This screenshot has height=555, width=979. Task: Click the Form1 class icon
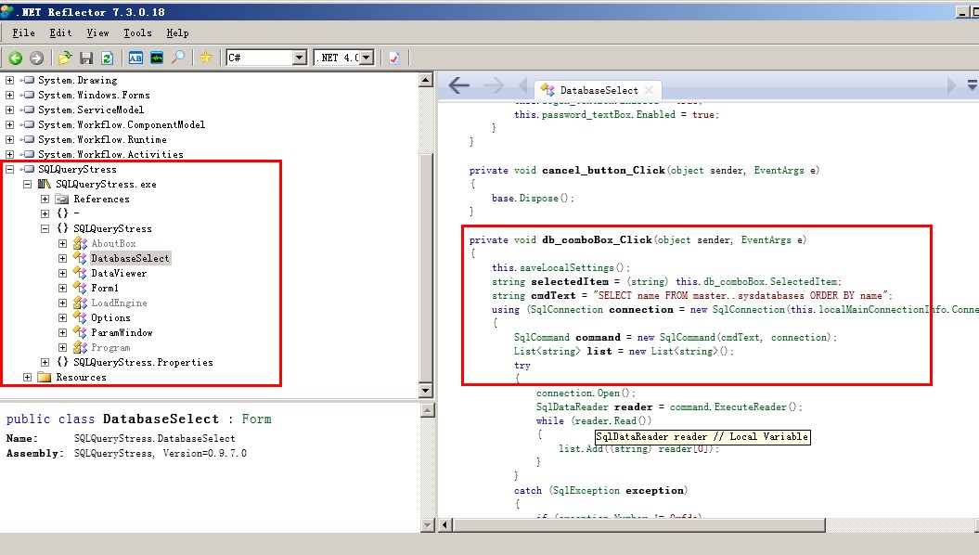click(x=80, y=288)
